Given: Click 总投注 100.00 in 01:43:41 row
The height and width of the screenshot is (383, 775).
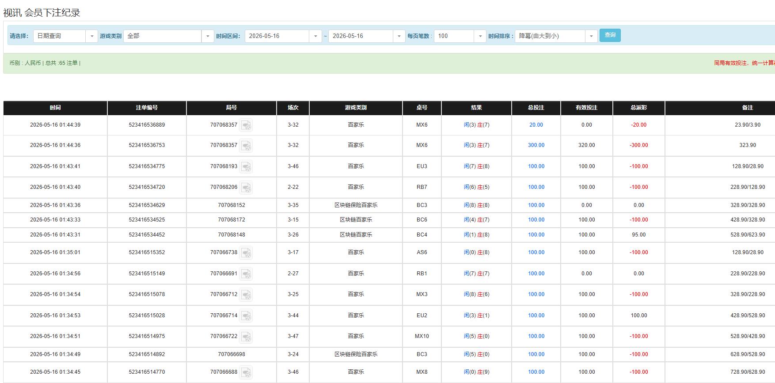Looking at the screenshot, I should (x=536, y=166).
